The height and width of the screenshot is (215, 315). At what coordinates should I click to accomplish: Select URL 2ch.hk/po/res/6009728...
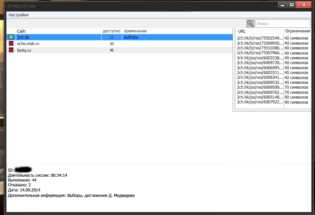coord(260,63)
